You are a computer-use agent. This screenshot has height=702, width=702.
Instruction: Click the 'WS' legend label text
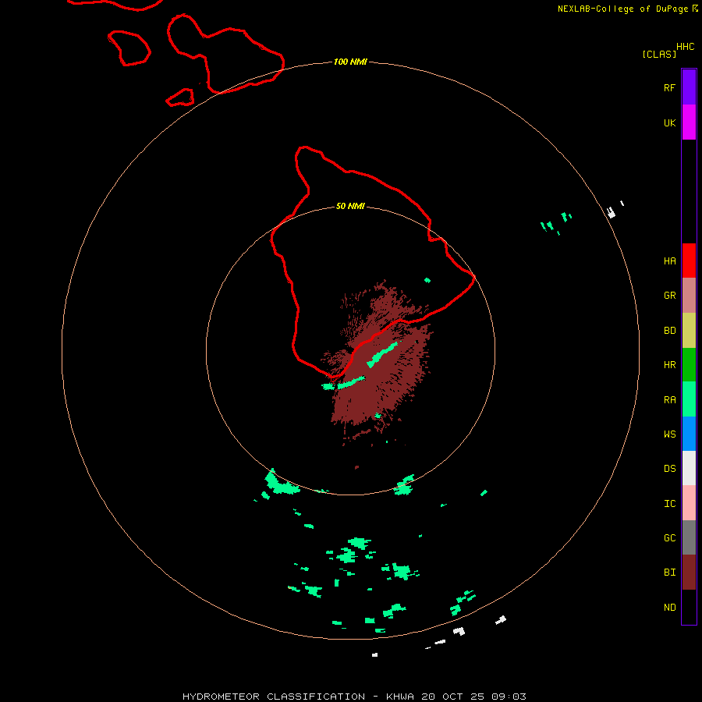[x=669, y=434]
